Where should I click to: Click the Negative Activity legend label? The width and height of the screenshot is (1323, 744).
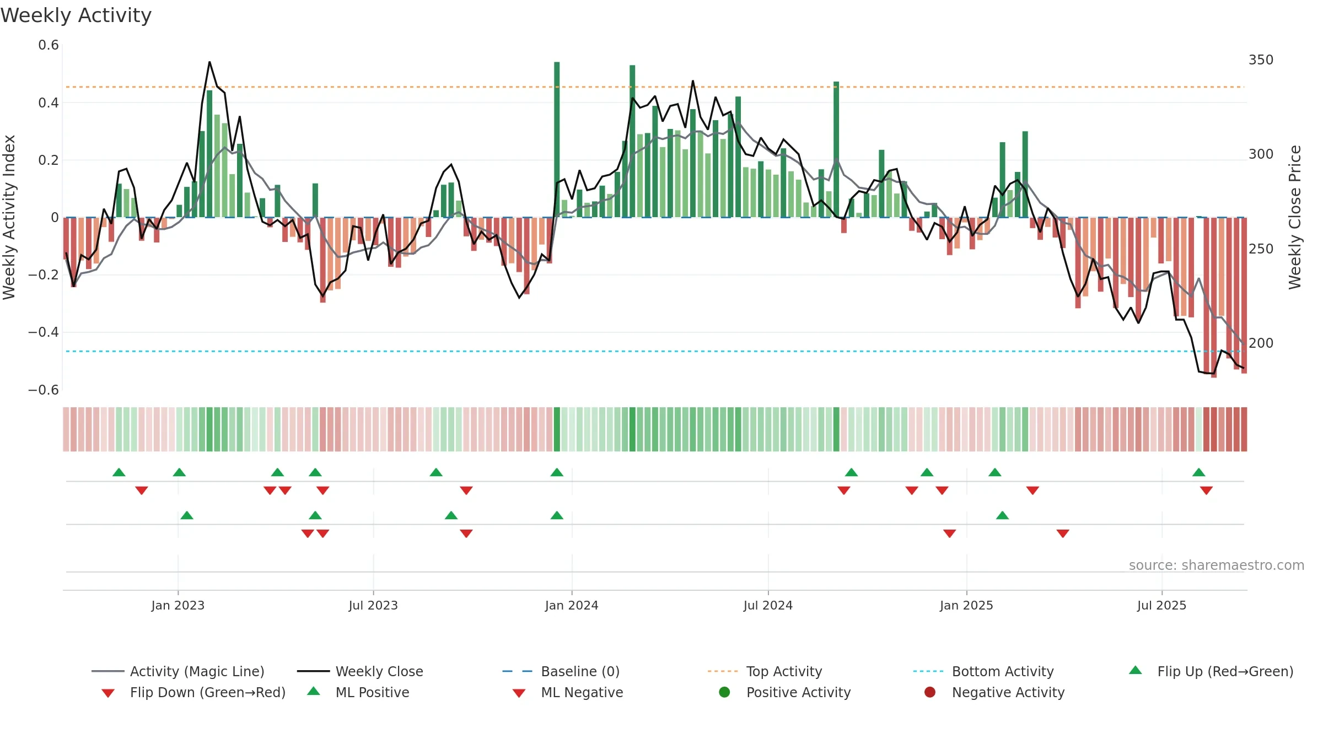[x=1008, y=692]
